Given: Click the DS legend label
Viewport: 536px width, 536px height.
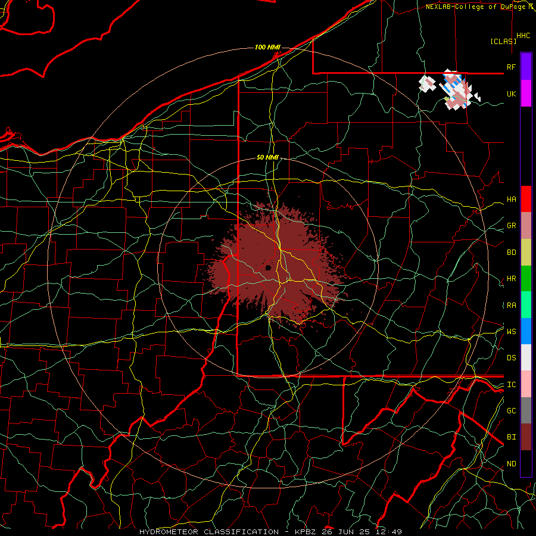Looking at the screenshot, I should point(511,358).
